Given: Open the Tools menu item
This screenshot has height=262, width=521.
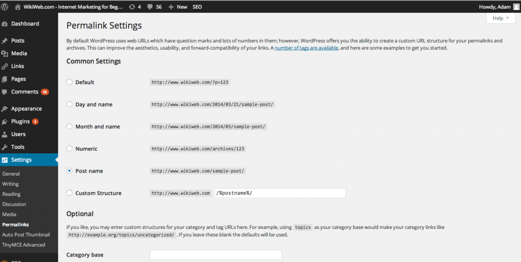Looking at the screenshot, I should pyautogui.click(x=18, y=147).
